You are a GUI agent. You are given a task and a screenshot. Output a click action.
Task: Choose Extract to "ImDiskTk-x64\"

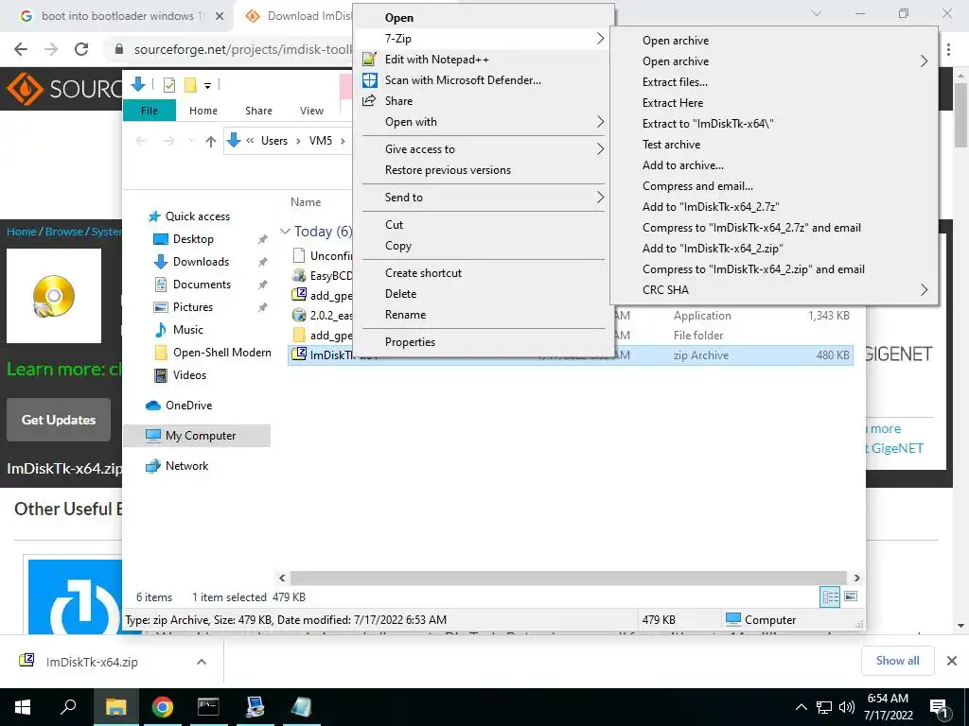pyautogui.click(x=708, y=124)
